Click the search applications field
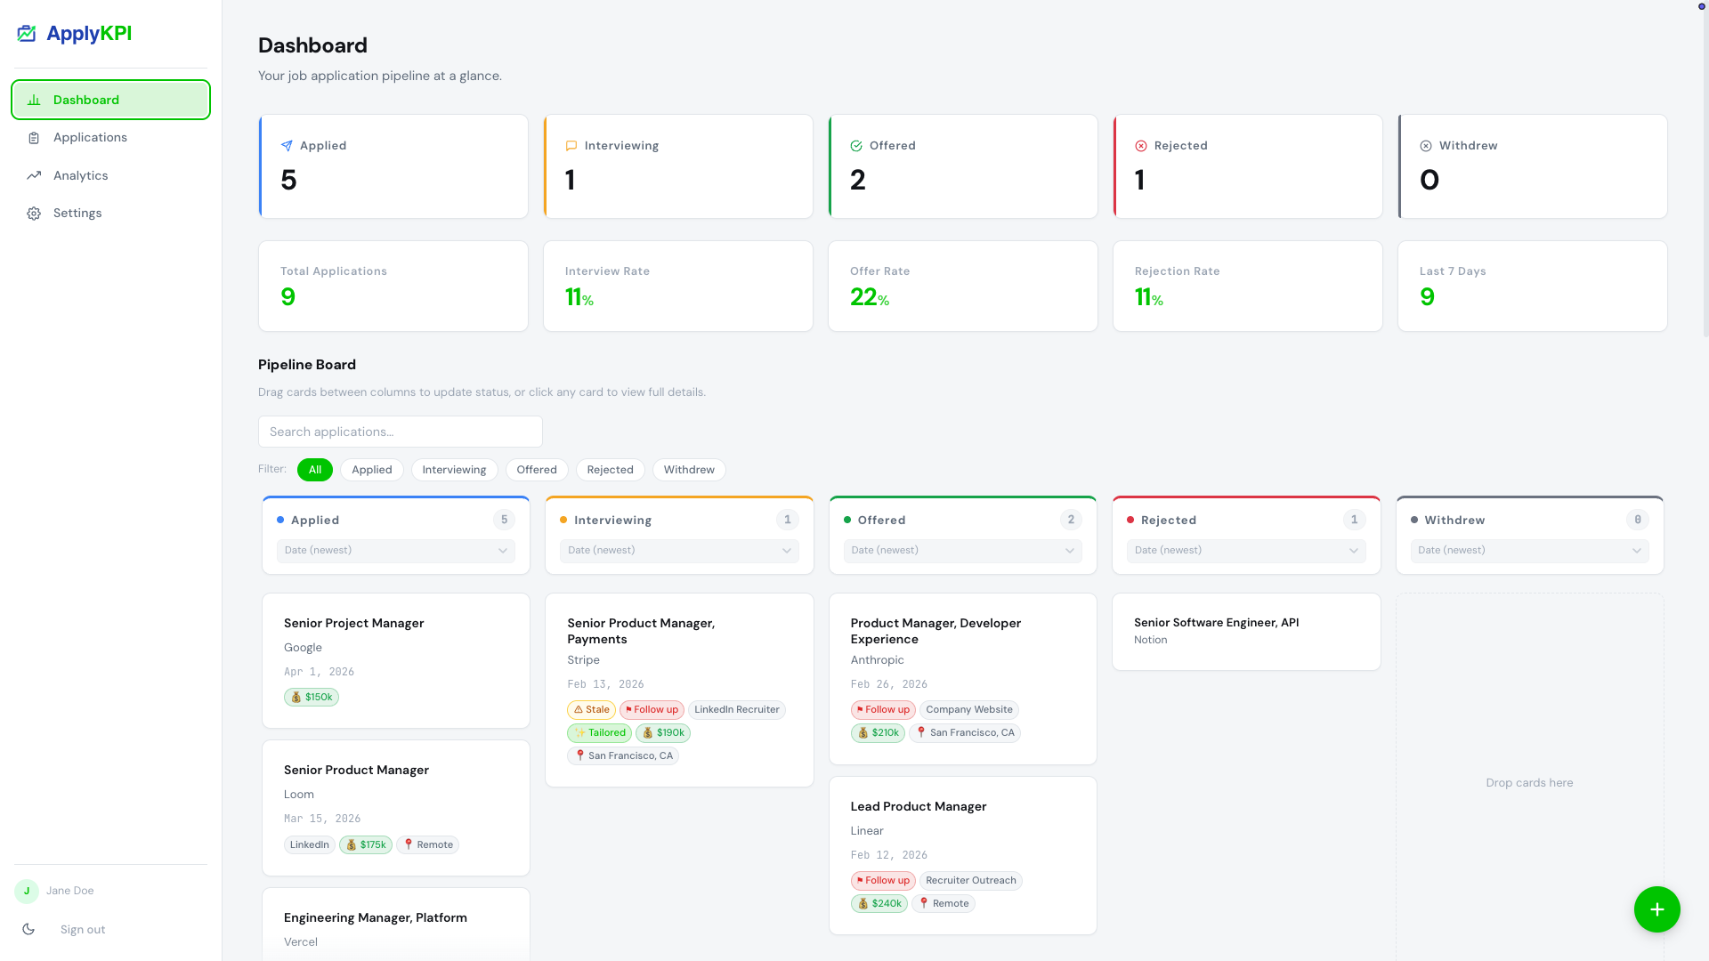The width and height of the screenshot is (1709, 961). 400,432
